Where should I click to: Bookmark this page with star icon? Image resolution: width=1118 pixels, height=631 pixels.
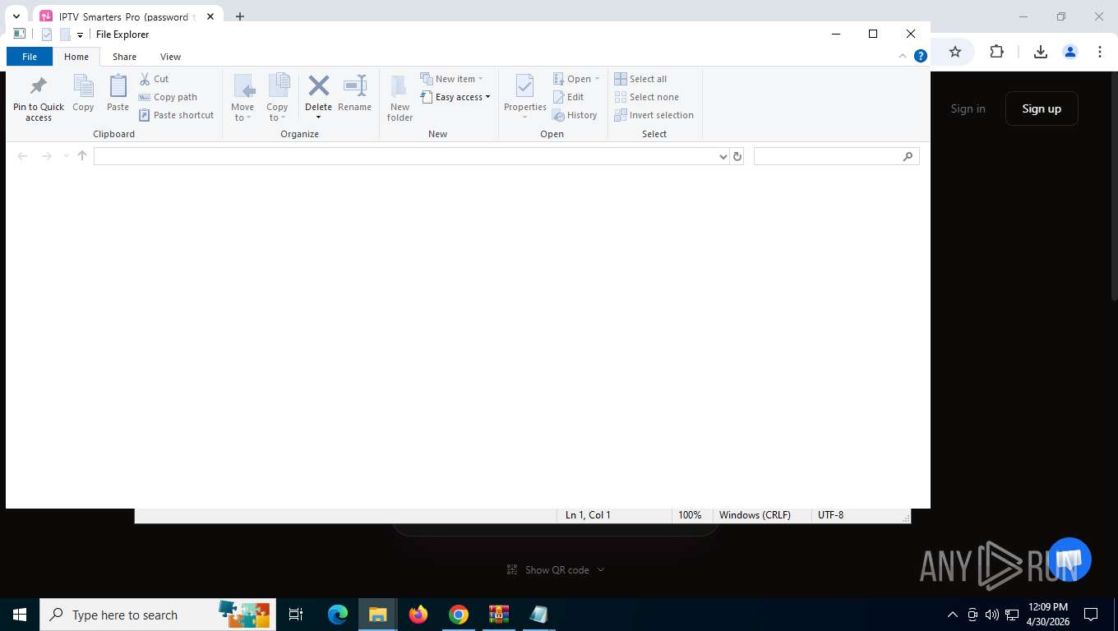tap(955, 52)
